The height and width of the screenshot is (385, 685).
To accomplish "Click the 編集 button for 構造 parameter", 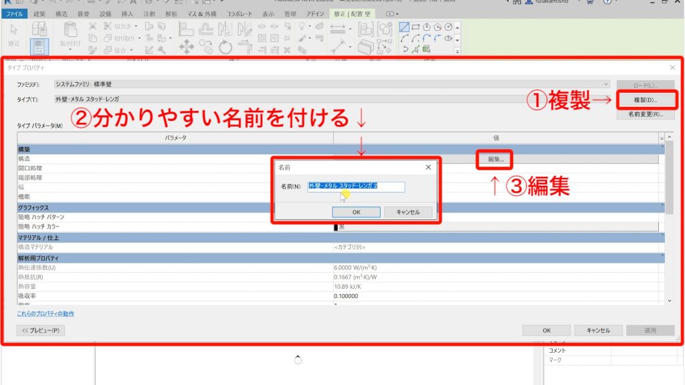I will click(x=494, y=160).
